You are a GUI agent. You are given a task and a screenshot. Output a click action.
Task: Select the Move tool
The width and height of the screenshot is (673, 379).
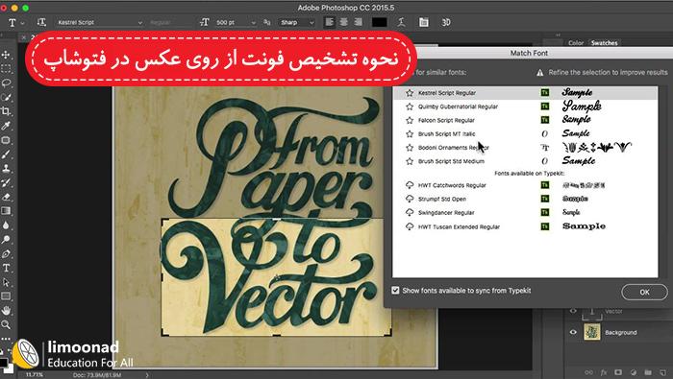(6, 55)
